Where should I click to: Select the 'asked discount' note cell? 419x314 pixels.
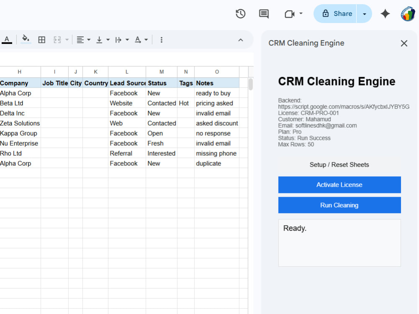point(217,123)
